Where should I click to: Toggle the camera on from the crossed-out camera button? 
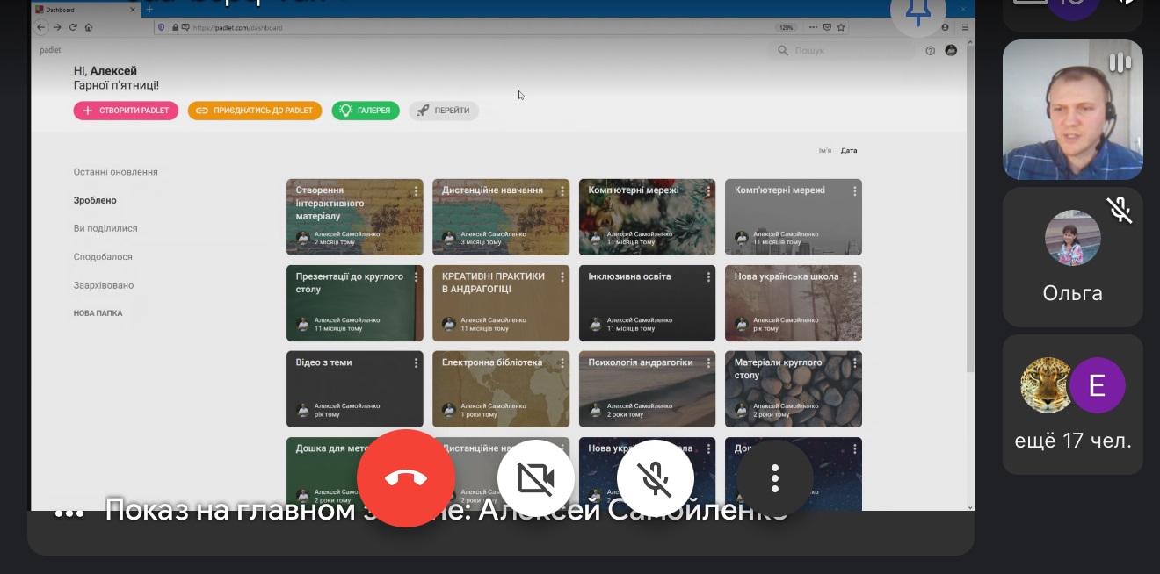[536, 478]
